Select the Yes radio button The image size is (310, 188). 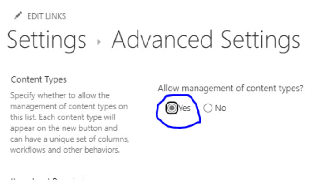tap(172, 108)
